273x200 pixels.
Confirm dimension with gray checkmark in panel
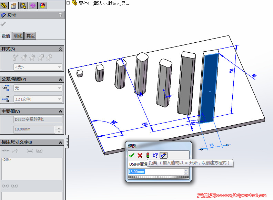click(3, 24)
